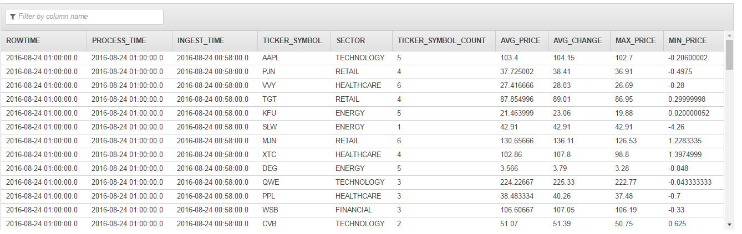Select the ROWTIME column header
Screen dimensions: 742x234
pos(44,40)
